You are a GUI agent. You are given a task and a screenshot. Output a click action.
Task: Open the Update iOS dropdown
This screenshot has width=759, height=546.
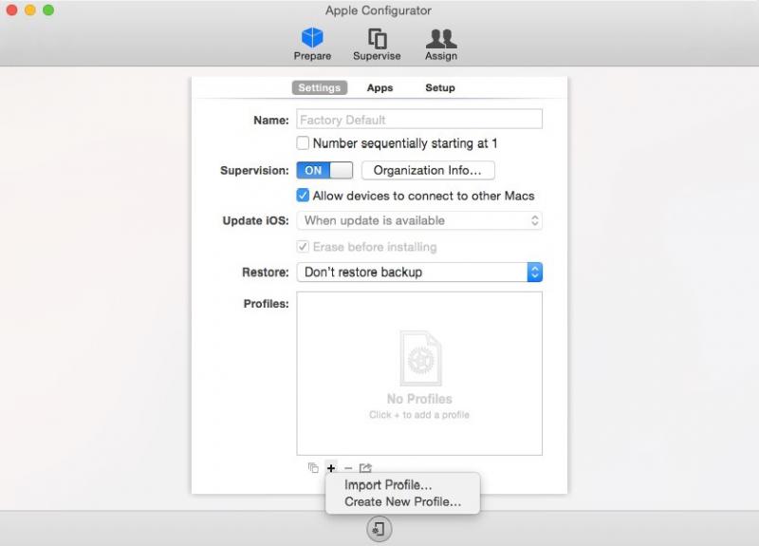[x=419, y=220]
